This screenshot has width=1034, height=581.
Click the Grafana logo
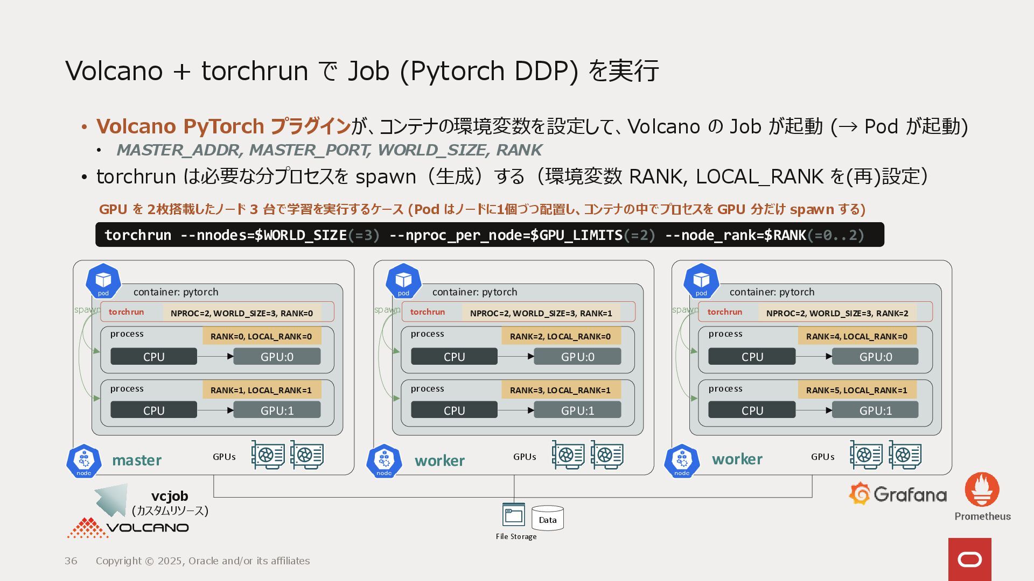click(x=898, y=494)
